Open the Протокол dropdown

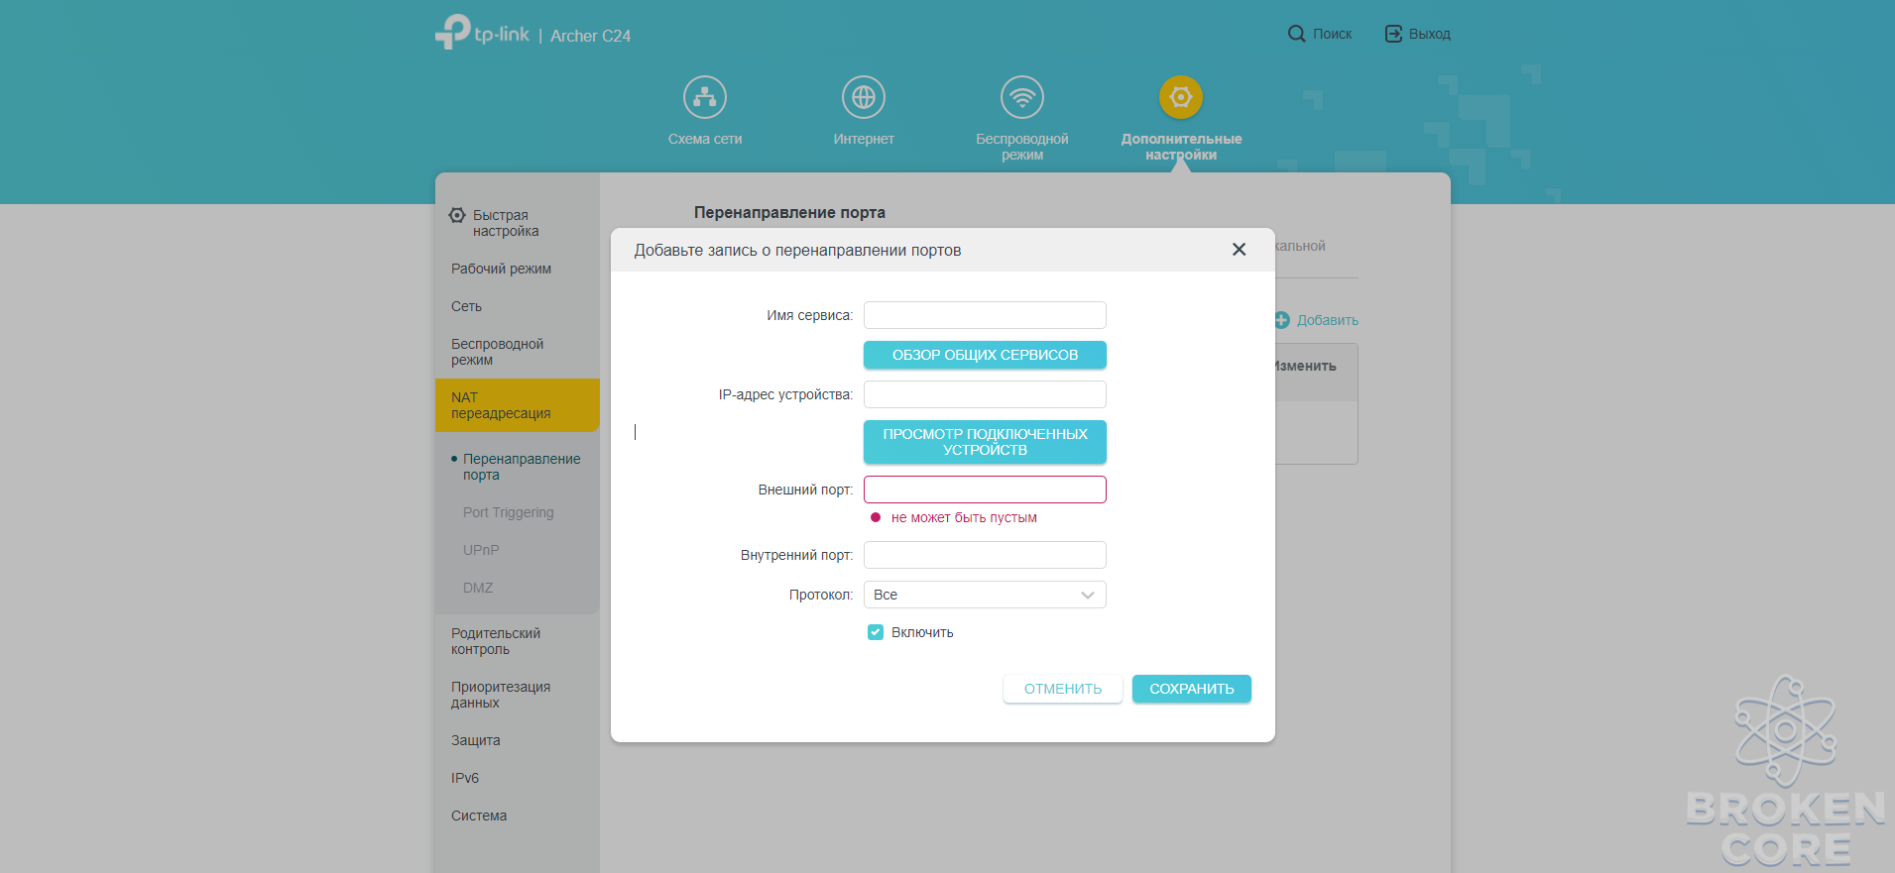pos(985,595)
